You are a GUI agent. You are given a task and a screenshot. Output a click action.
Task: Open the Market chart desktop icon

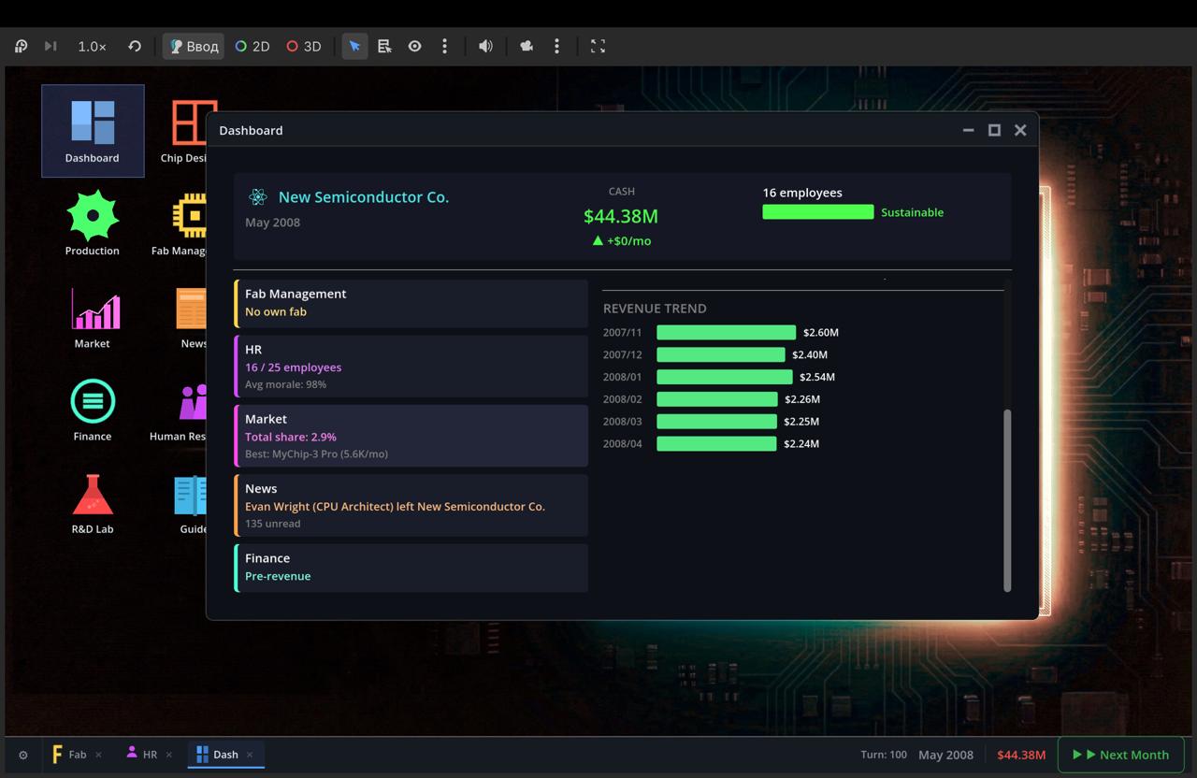[x=93, y=316]
